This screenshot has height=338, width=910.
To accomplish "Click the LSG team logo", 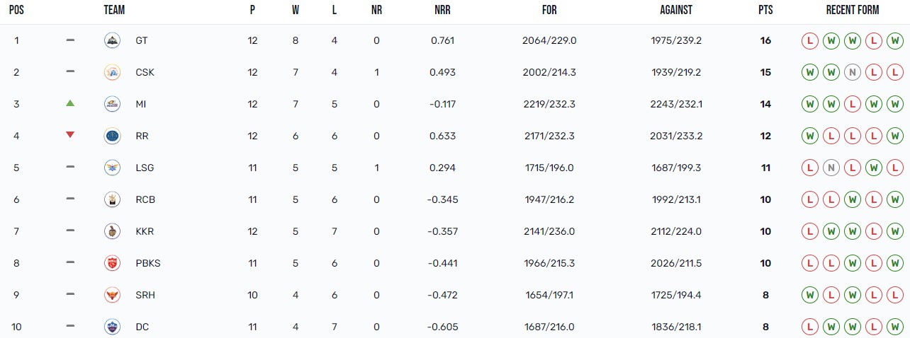I will (112, 168).
